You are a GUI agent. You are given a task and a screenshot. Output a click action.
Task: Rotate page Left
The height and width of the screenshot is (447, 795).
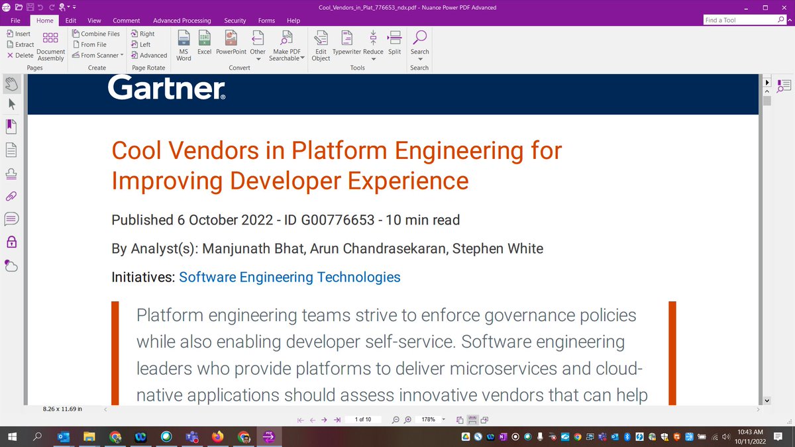[140, 44]
